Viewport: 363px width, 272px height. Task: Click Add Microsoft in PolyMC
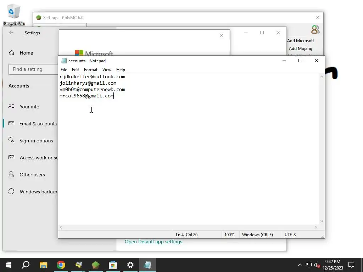pyautogui.click(x=301, y=40)
